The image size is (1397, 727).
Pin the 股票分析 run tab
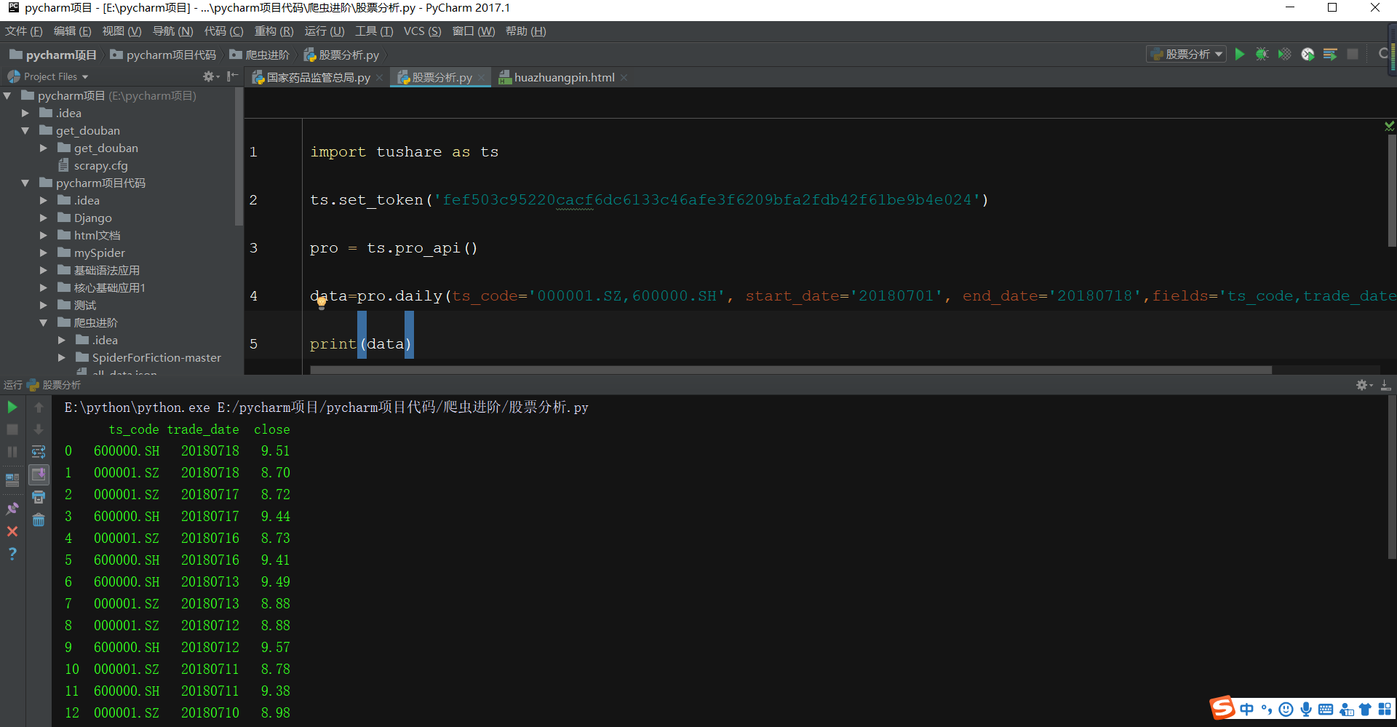pos(12,508)
